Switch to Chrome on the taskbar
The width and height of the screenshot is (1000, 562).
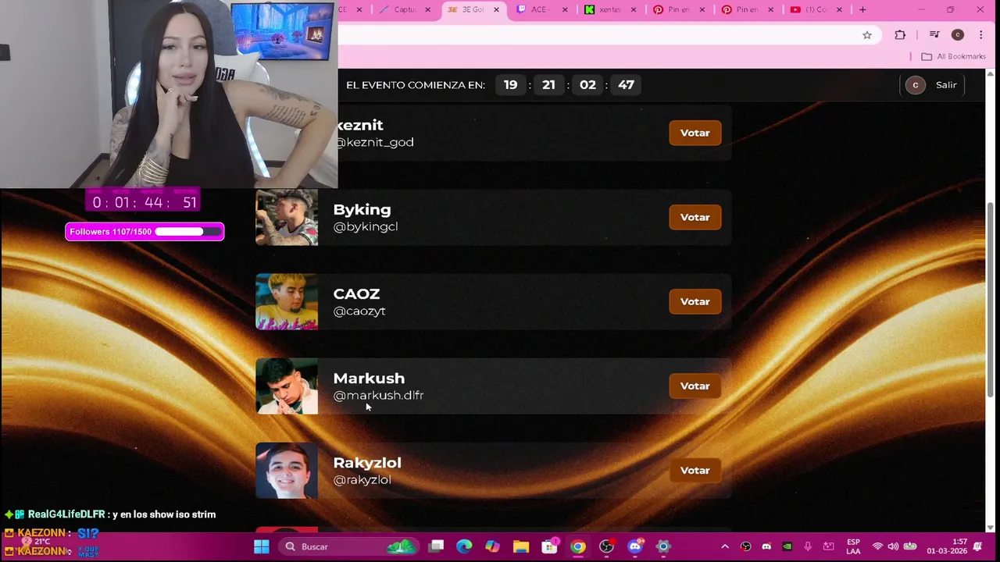pyautogui.click(x=578, y=546)
